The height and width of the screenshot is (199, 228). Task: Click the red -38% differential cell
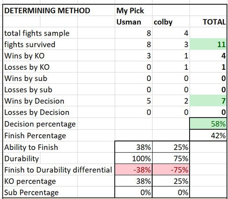(133, 170)
